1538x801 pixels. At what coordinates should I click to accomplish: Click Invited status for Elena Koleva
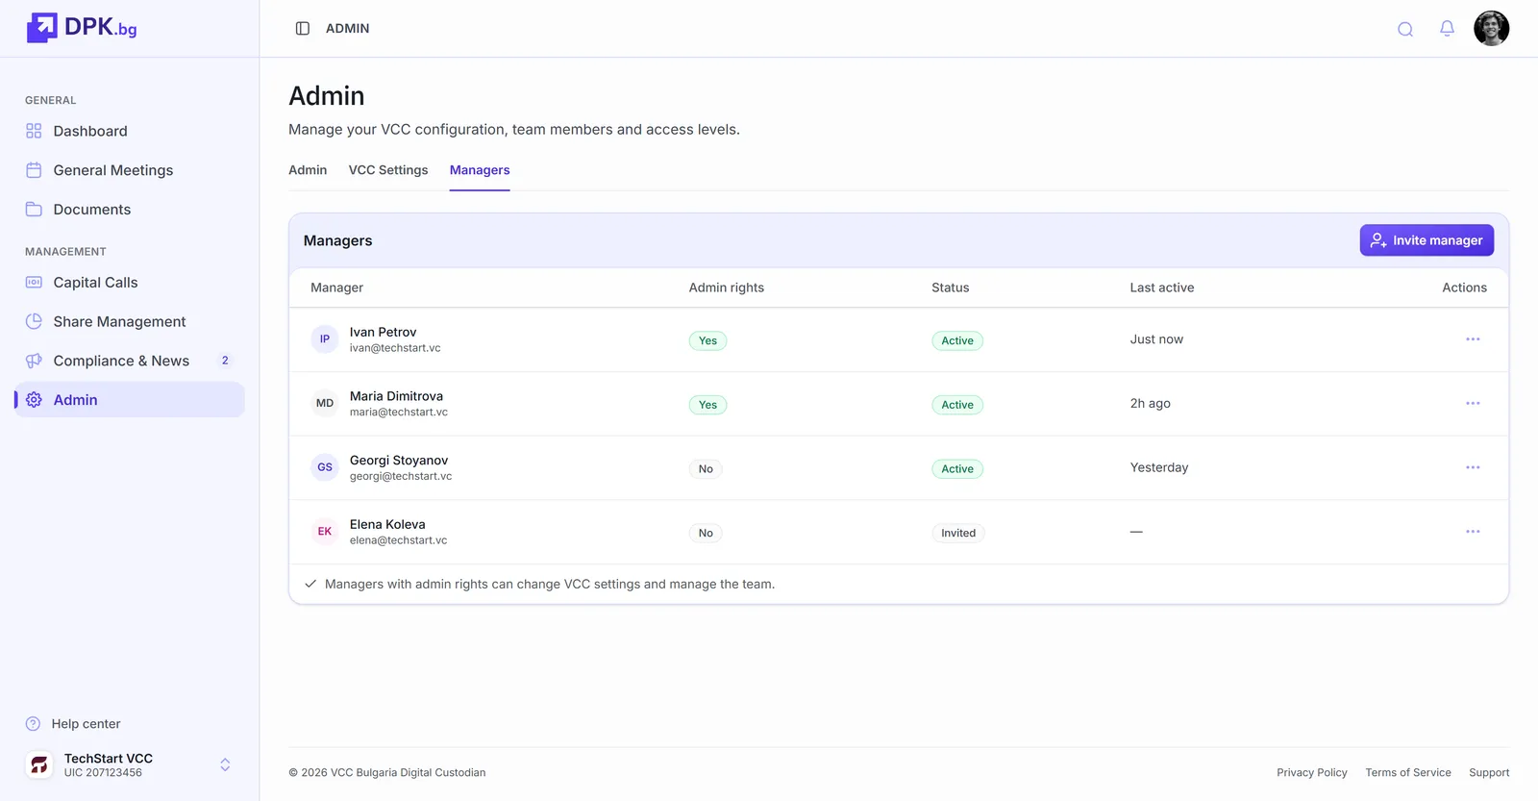pos(958,533)
